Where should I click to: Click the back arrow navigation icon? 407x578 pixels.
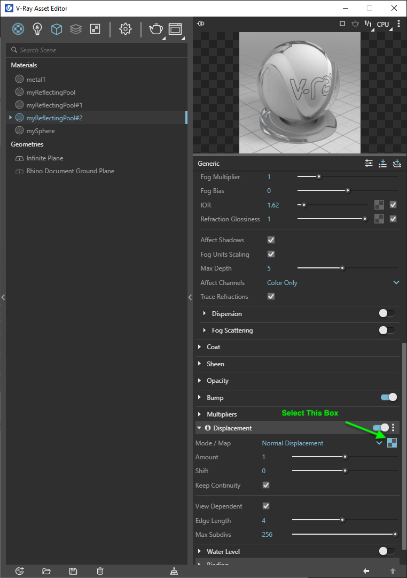[x=366, y=571]
